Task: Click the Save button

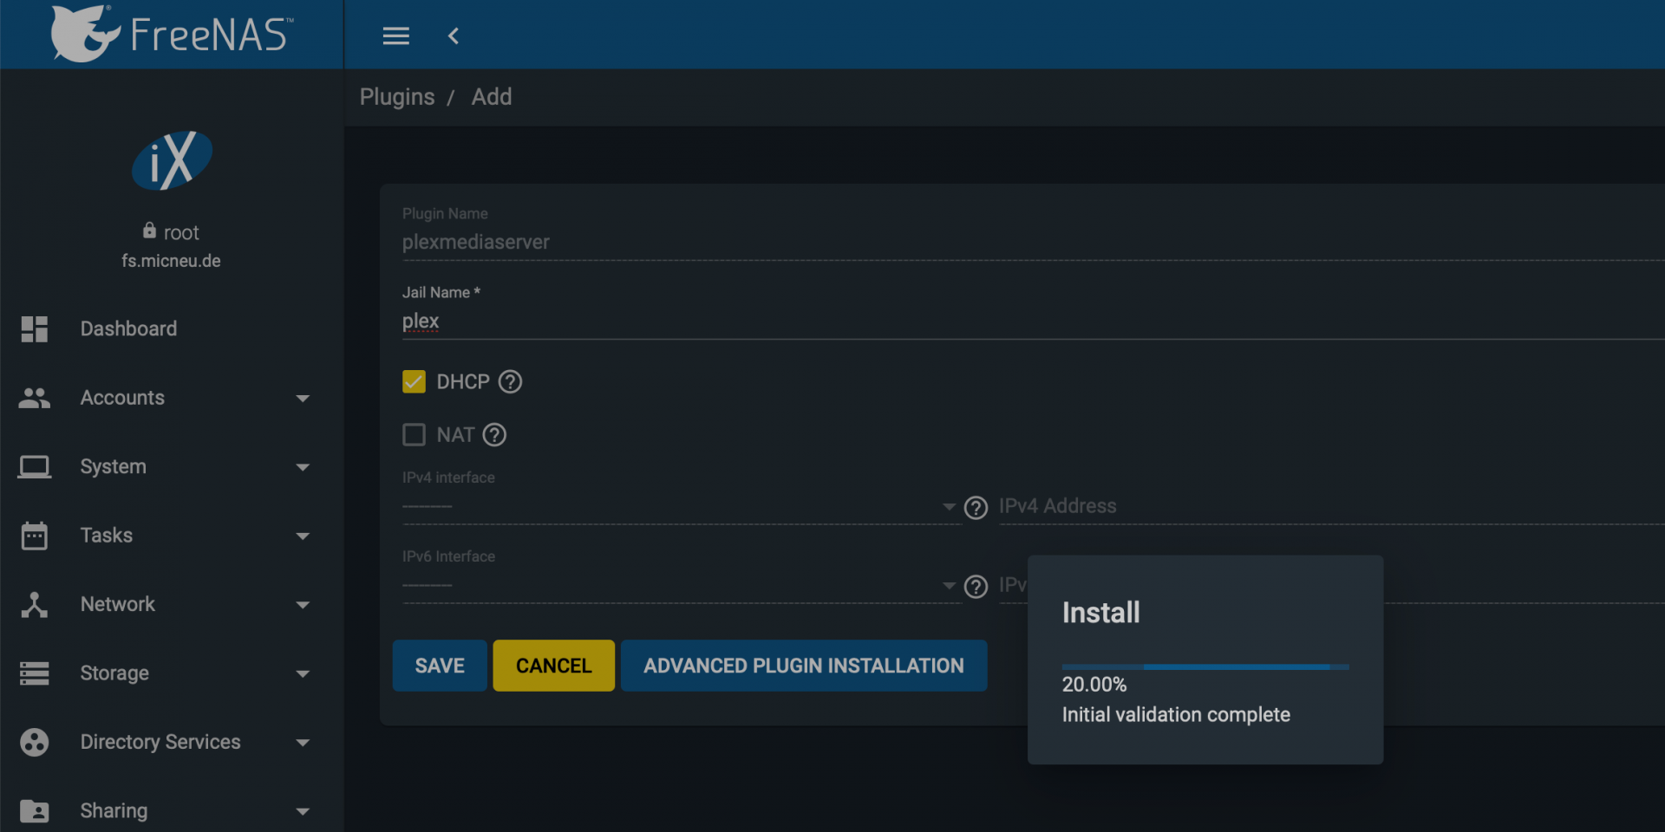Action: pyautogui.click(x=440, y=666)
